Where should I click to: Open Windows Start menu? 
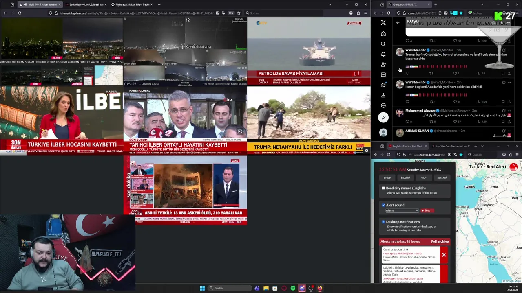pyautogui.click(x=202, y=288)
